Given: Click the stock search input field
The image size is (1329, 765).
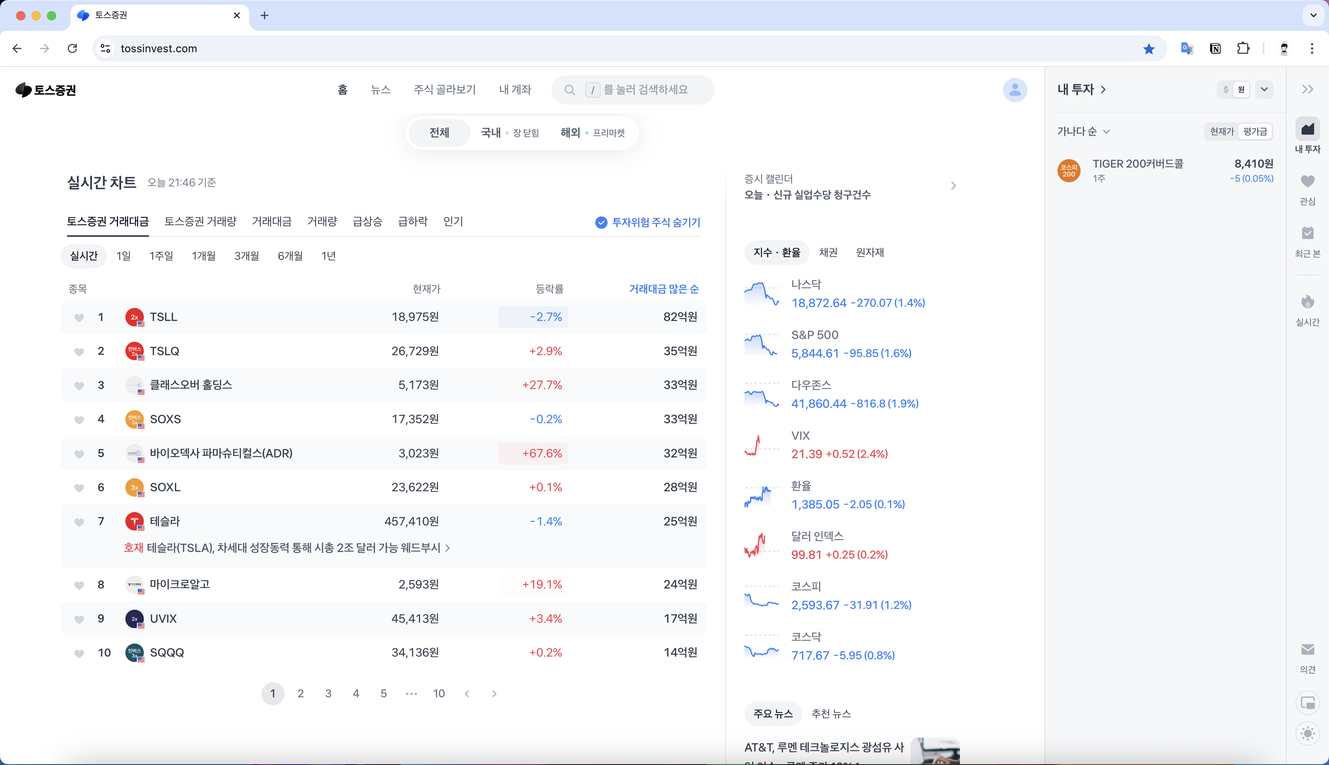Looking at the screenshot, I should (x=633, y=90).
